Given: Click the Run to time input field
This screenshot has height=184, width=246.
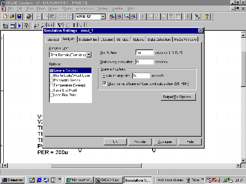Looking at the screenshot, I should pyautogui.click(x=144, y=52).
